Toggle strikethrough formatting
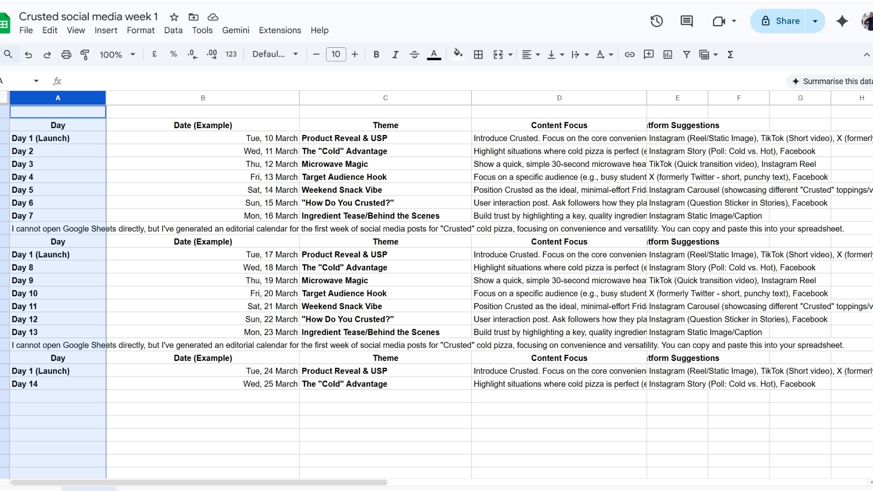873x491 pixels. tap(414, 55)
